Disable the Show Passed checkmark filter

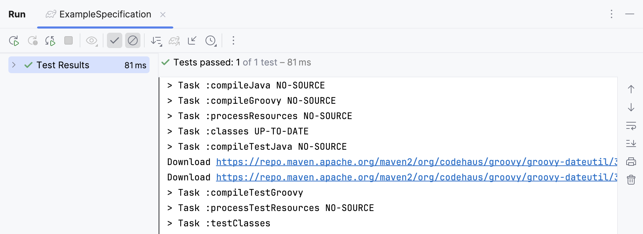pos(114,40)
